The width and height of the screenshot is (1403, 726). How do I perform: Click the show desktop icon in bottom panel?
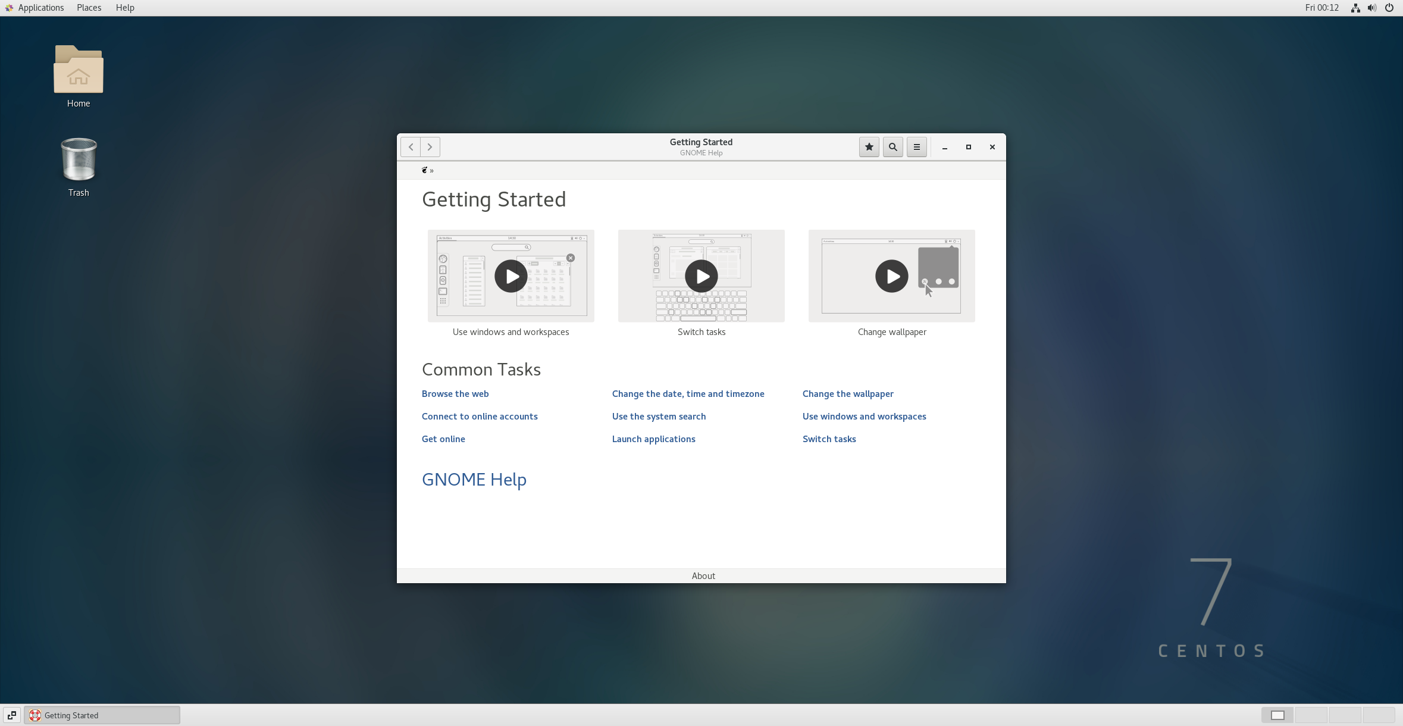point(12,715)
